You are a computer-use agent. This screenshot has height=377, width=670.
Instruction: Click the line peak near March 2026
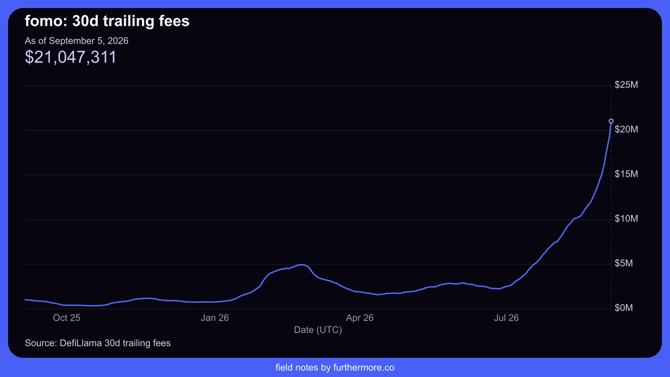302,265
